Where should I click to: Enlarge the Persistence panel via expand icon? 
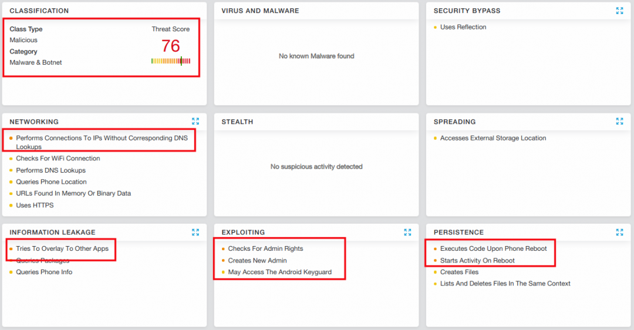[x=619, y=232]
